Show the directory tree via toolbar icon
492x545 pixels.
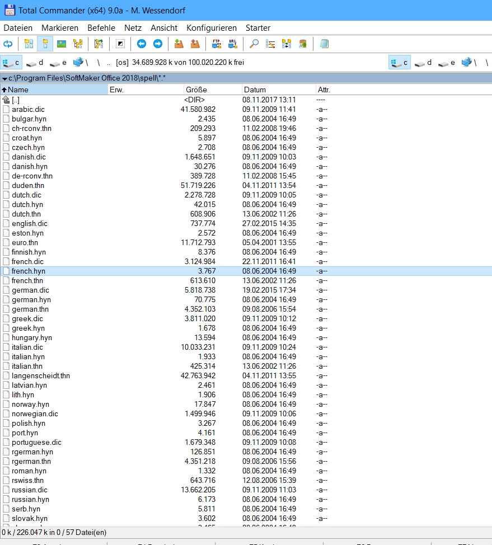(78, 44)
